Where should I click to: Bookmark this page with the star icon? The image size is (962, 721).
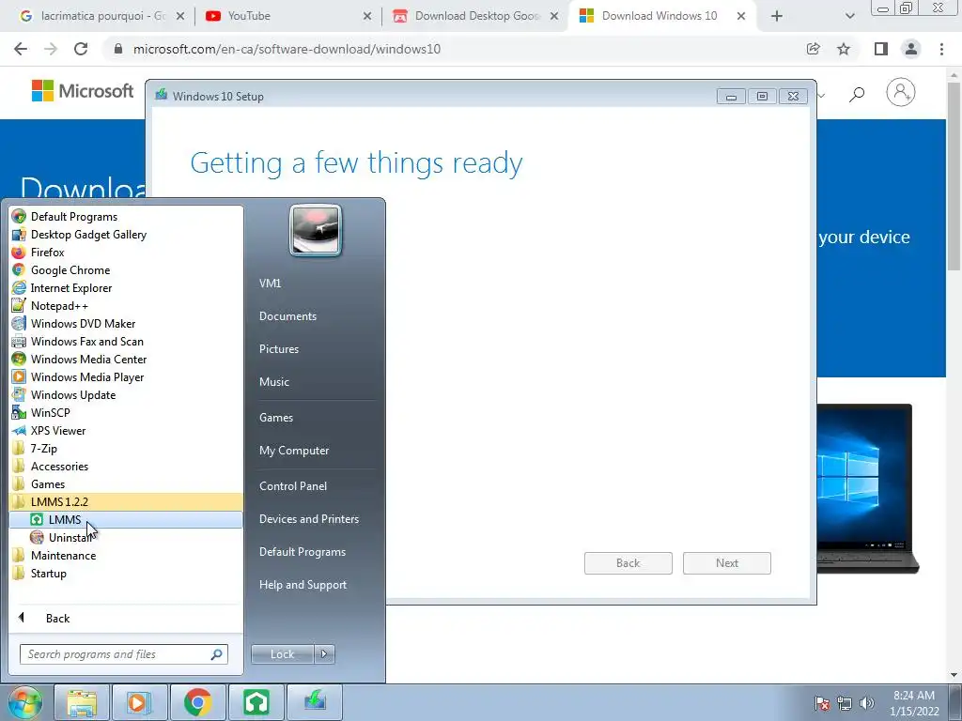click(x=844, y=49)
